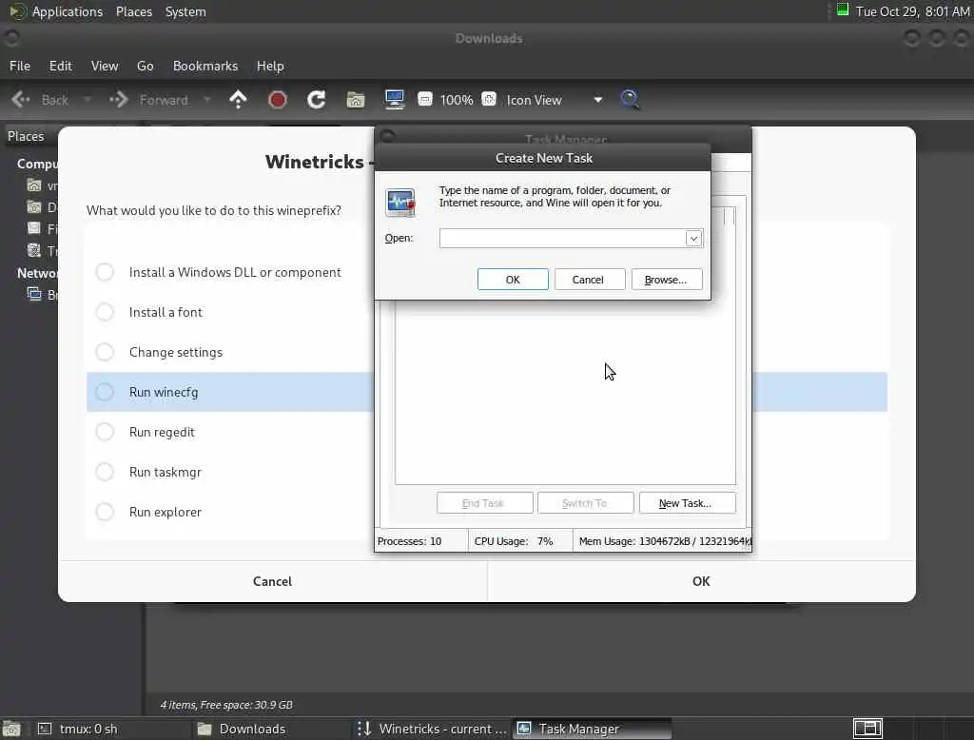The image size is (974, 740).
Task: Click the Mem Usage status bar entry
Action: (x=665, y=541)
